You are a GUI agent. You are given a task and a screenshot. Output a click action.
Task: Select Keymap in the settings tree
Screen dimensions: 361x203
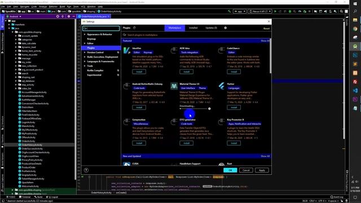(91, 39)
